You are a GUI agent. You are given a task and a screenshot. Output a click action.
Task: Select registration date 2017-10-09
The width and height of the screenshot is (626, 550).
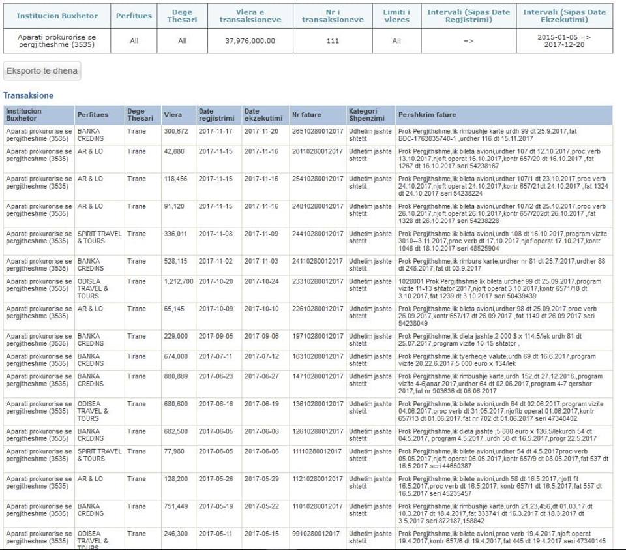216,309
